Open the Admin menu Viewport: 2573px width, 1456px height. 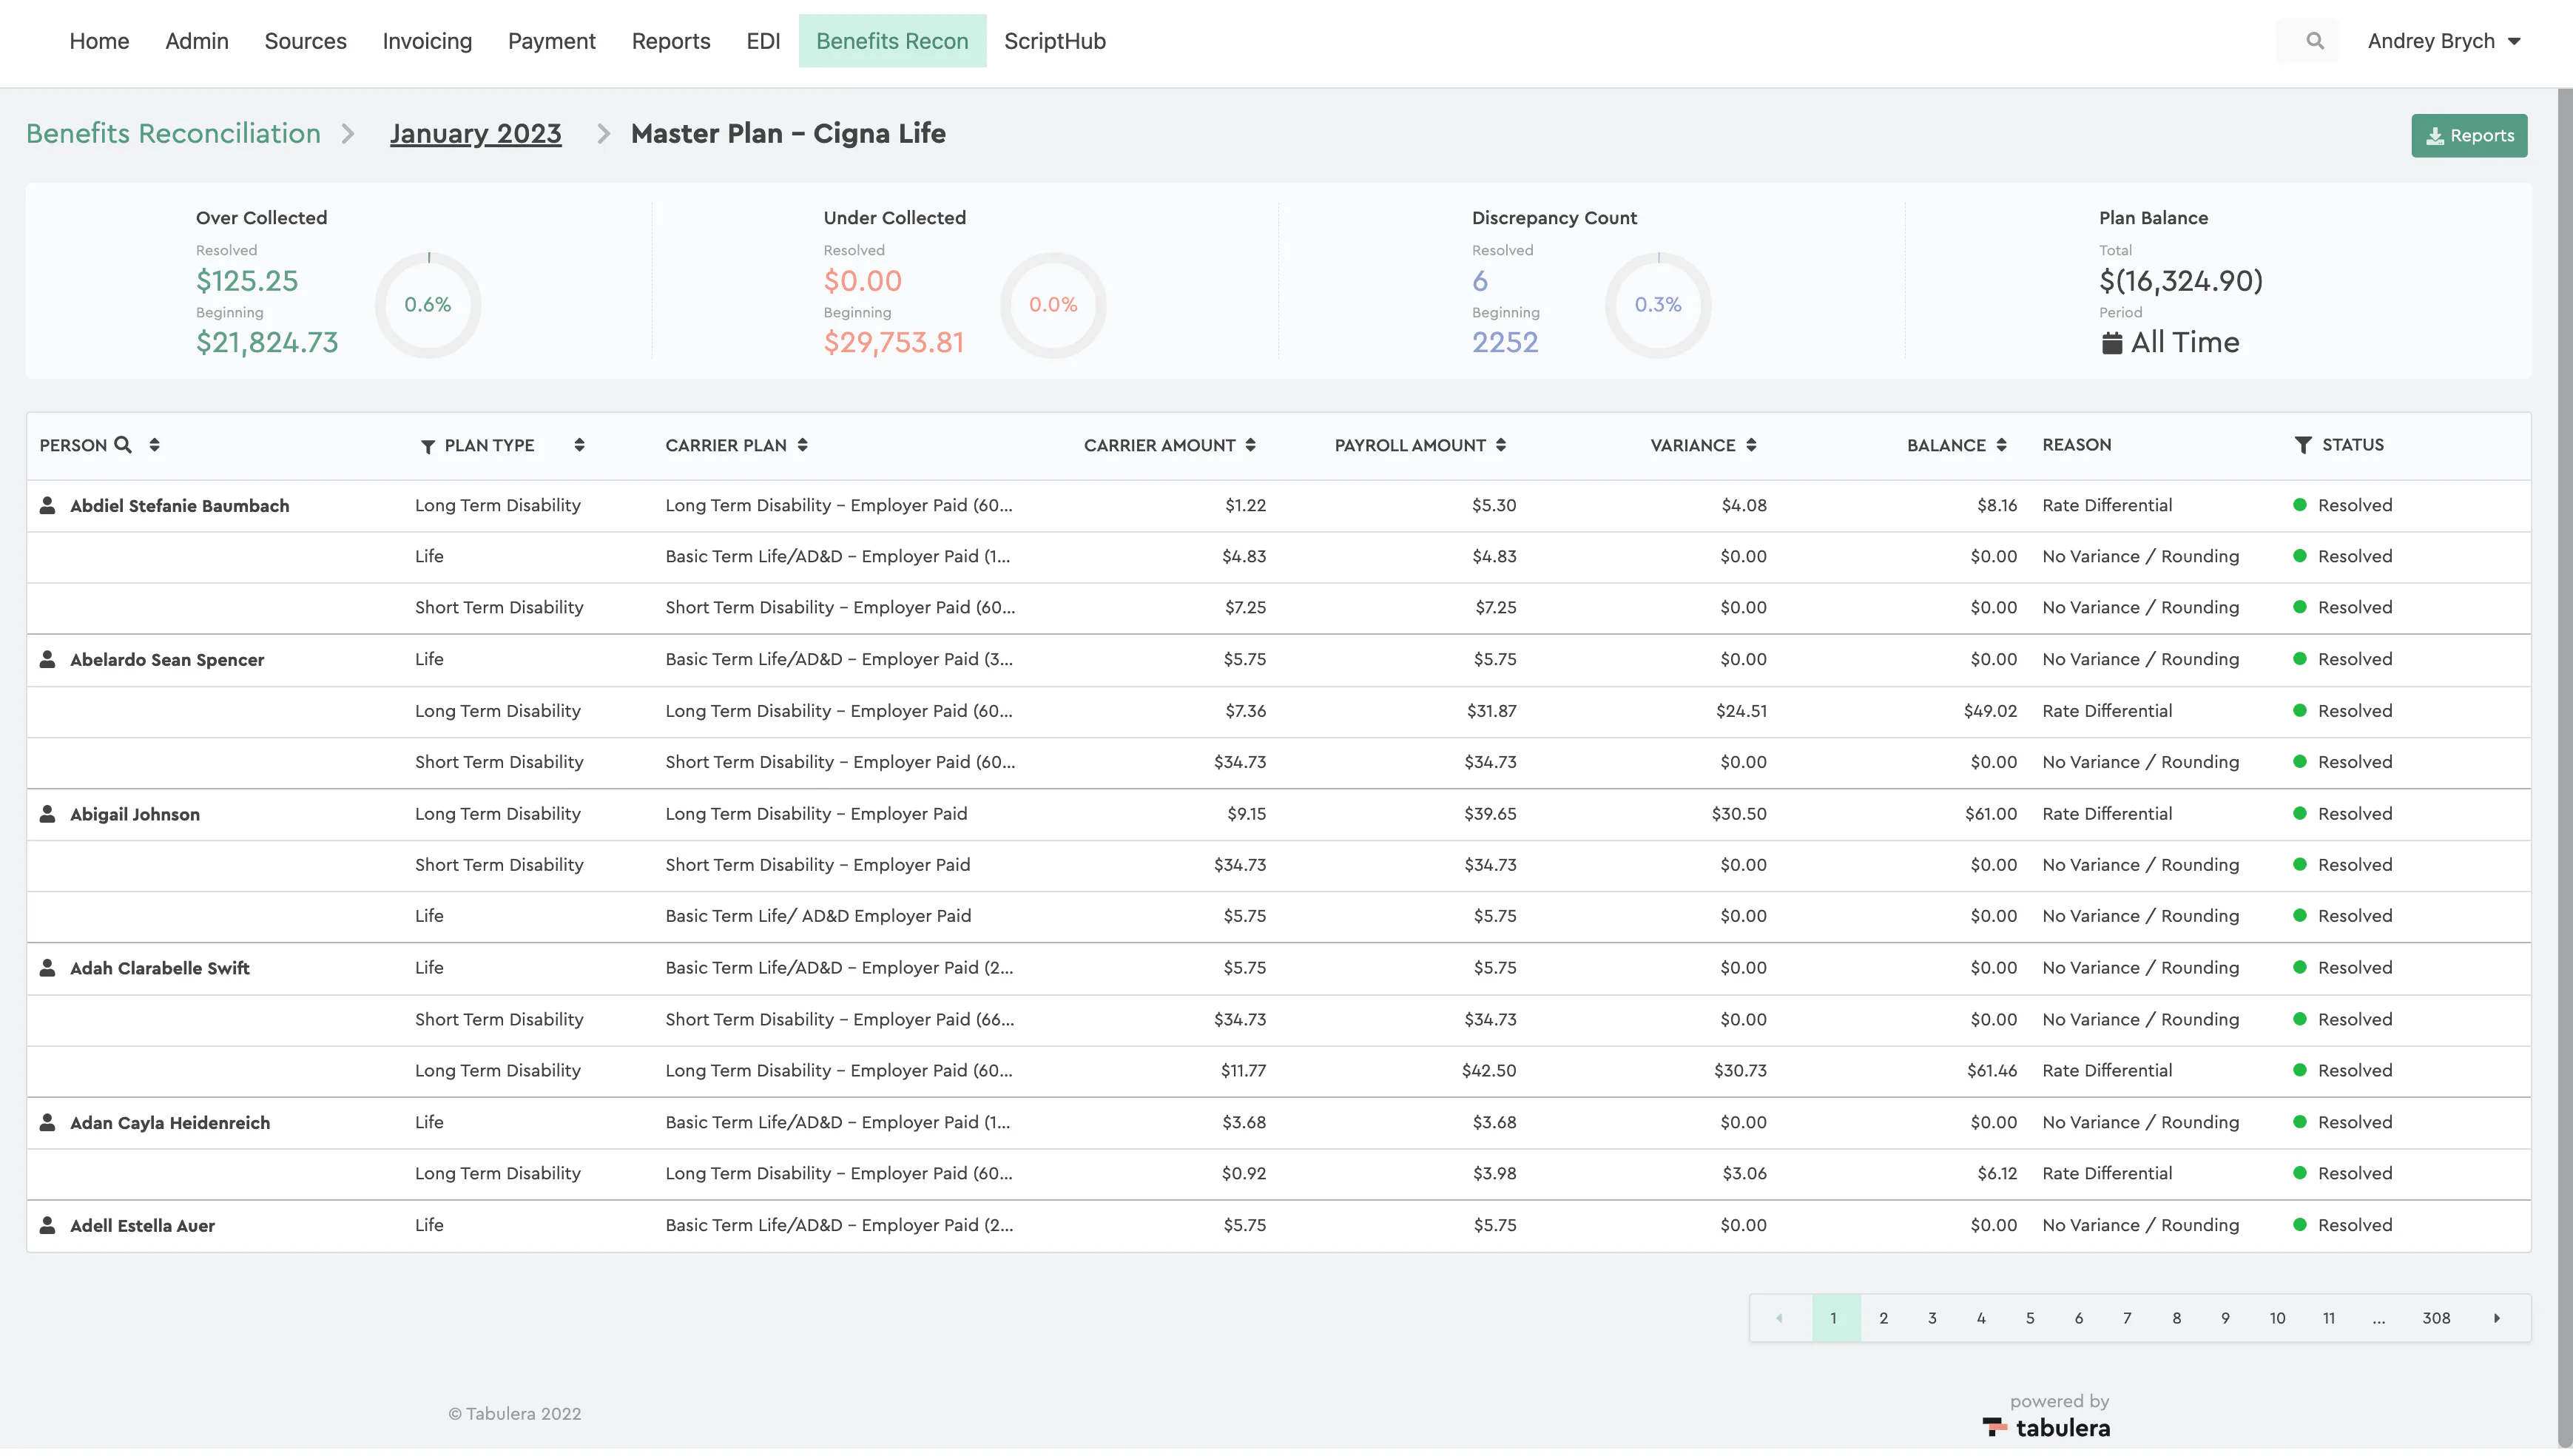(x=197, y=41)
